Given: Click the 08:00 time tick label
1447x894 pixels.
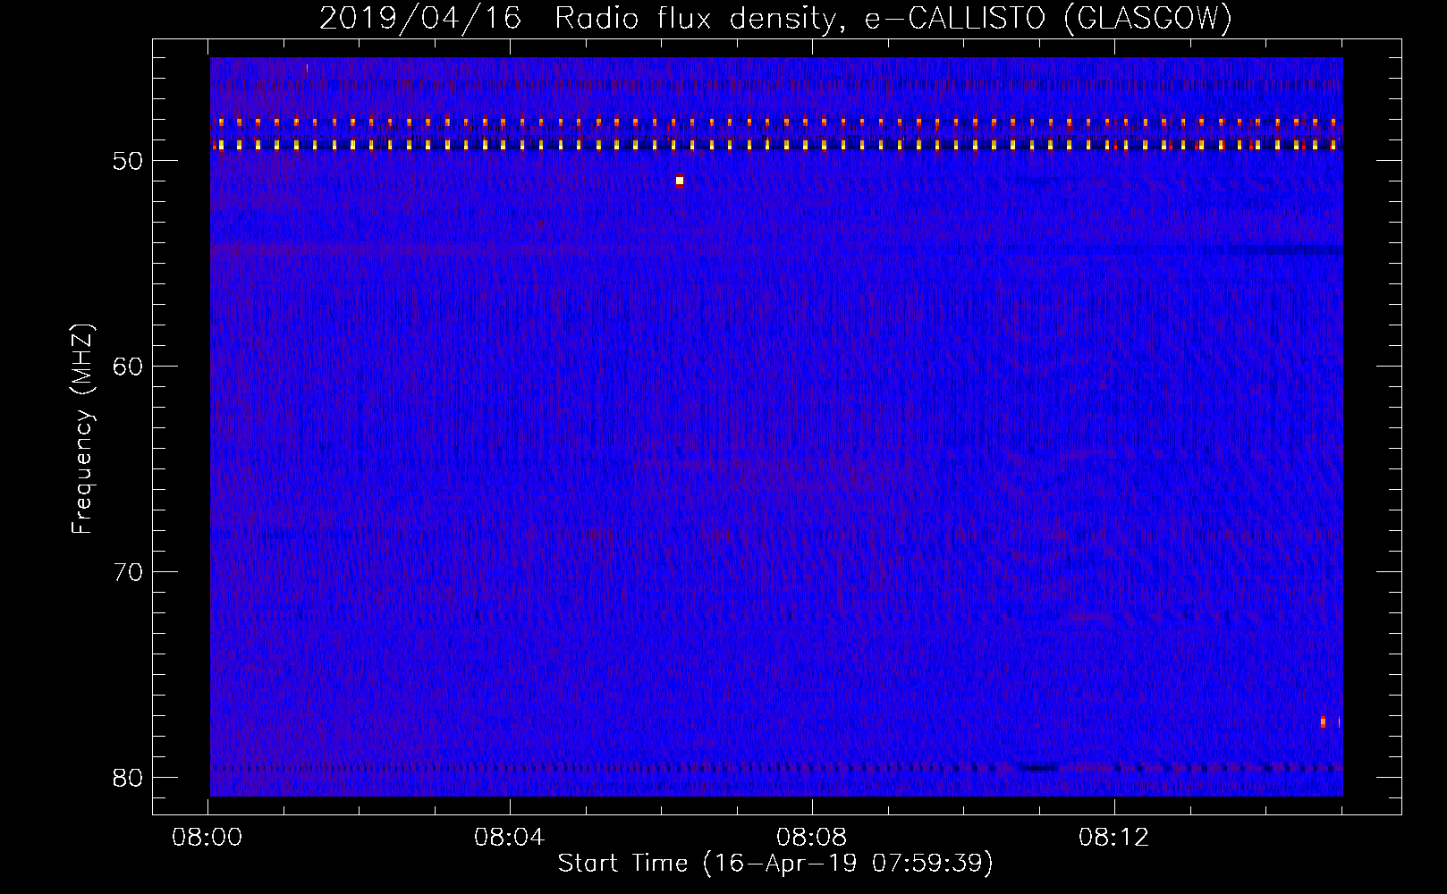Looking at the screenshot, I should 207,839.
